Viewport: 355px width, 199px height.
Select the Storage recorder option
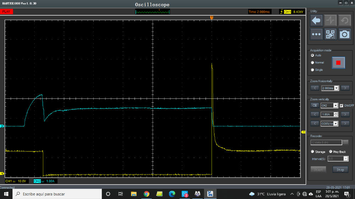coord(312,152)
